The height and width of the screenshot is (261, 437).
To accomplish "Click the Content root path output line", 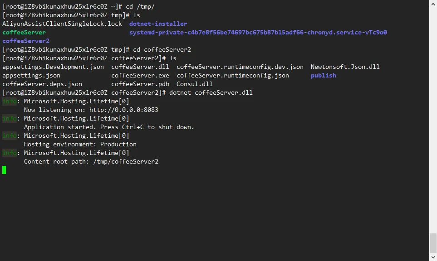I will [x=91, y=162].
